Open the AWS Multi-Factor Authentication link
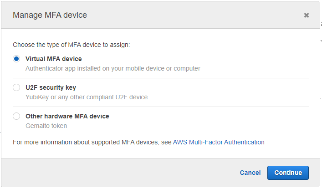The image size is (322, 189). coord(219,142)
